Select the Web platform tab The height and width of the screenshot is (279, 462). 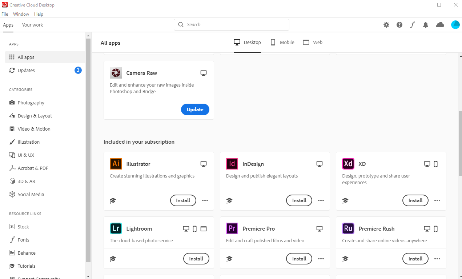(x=313, y=42)
